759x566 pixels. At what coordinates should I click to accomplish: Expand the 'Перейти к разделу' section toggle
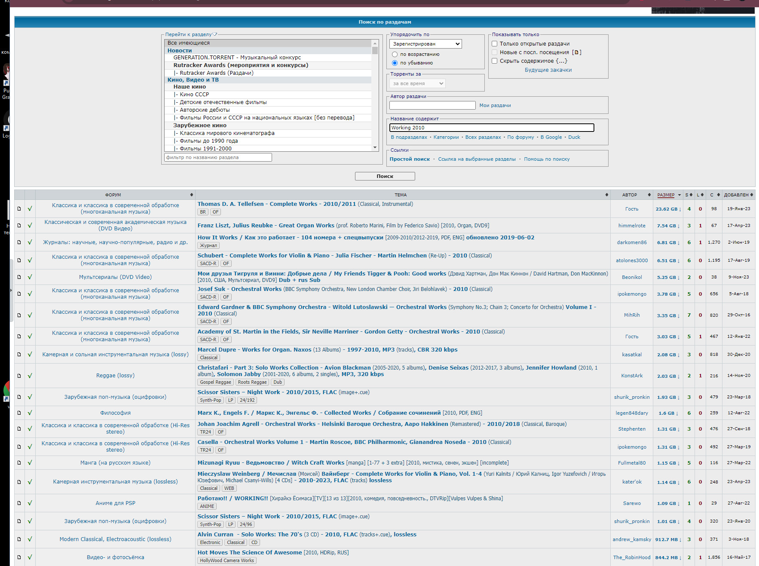(215, 34)
